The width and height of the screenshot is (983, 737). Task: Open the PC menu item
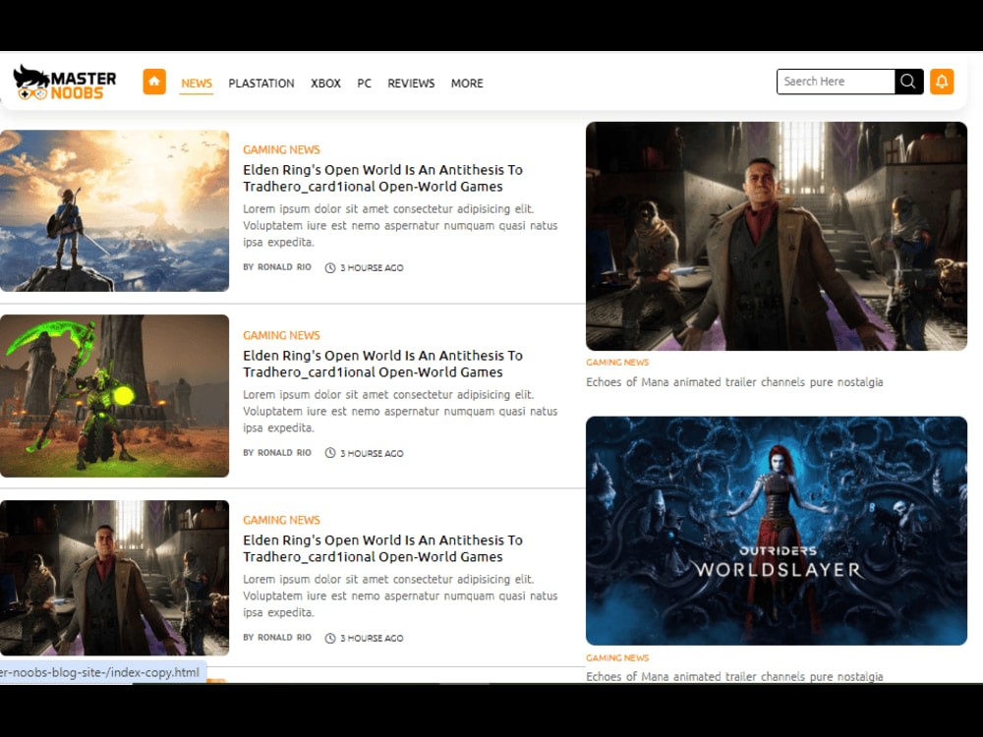click(365, 84)
